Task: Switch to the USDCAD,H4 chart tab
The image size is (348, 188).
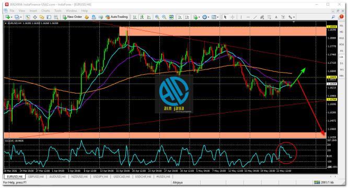Action: point(122,177)
